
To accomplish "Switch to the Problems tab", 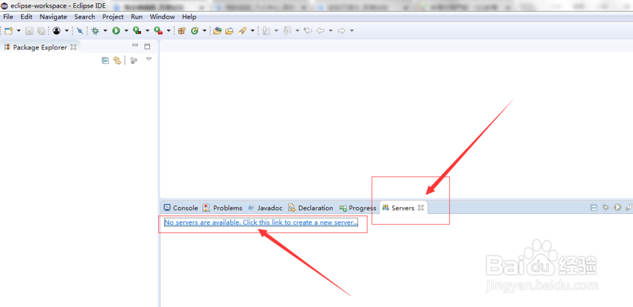I will point(222,208).
